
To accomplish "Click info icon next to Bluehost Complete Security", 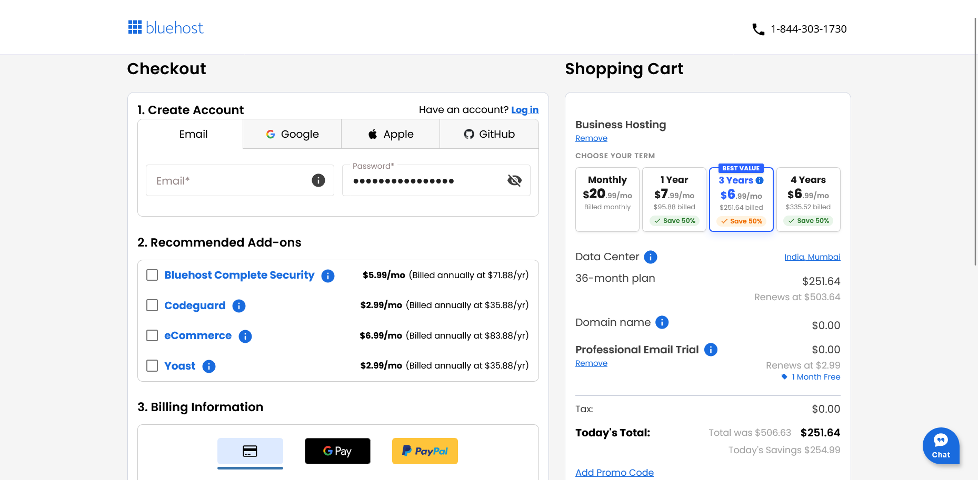I will (328, 275).
